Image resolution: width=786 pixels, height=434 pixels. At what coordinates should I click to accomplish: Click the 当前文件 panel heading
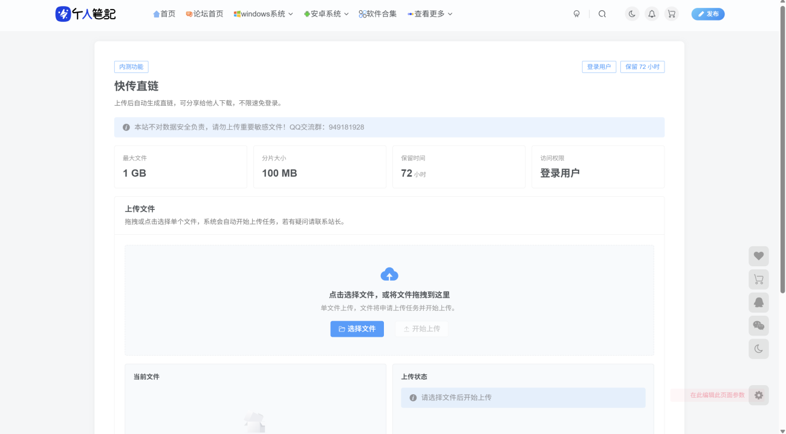coord(146,377)
